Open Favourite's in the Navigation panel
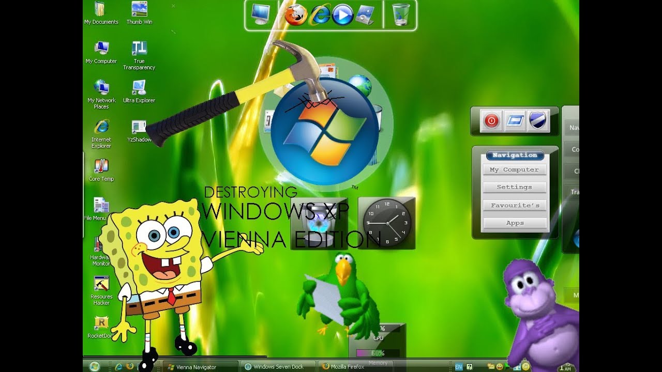 pos(515,205)
